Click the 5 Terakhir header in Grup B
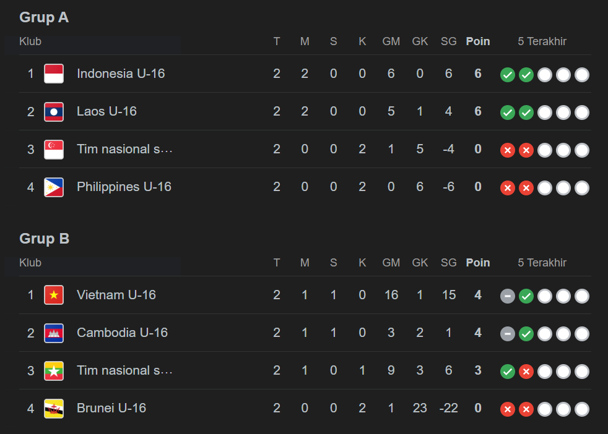Screen dimensions: 608x434 [542, 263]
